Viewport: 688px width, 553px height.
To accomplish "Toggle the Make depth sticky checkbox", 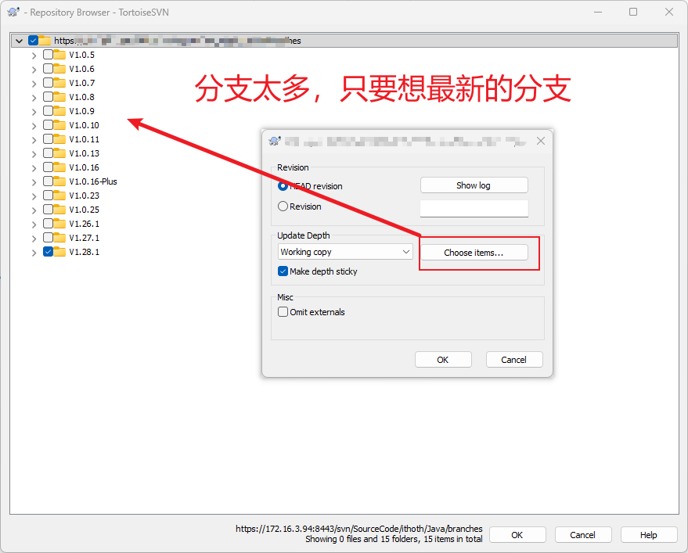I will point(283,271).
